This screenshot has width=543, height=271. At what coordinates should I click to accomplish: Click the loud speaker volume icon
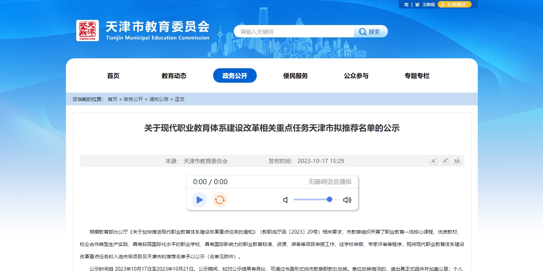point(347,200)
